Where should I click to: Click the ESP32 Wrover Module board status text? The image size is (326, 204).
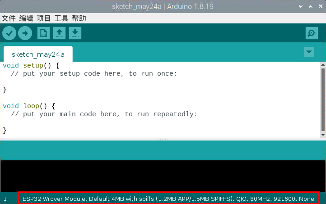coord(168,199)
